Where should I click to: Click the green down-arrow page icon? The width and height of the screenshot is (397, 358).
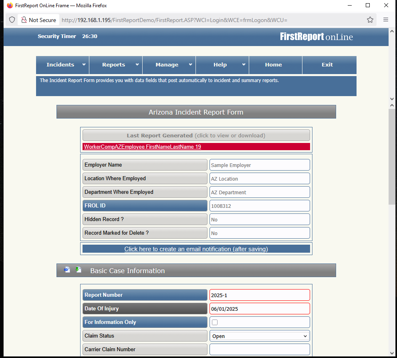[x=79, y=270]
